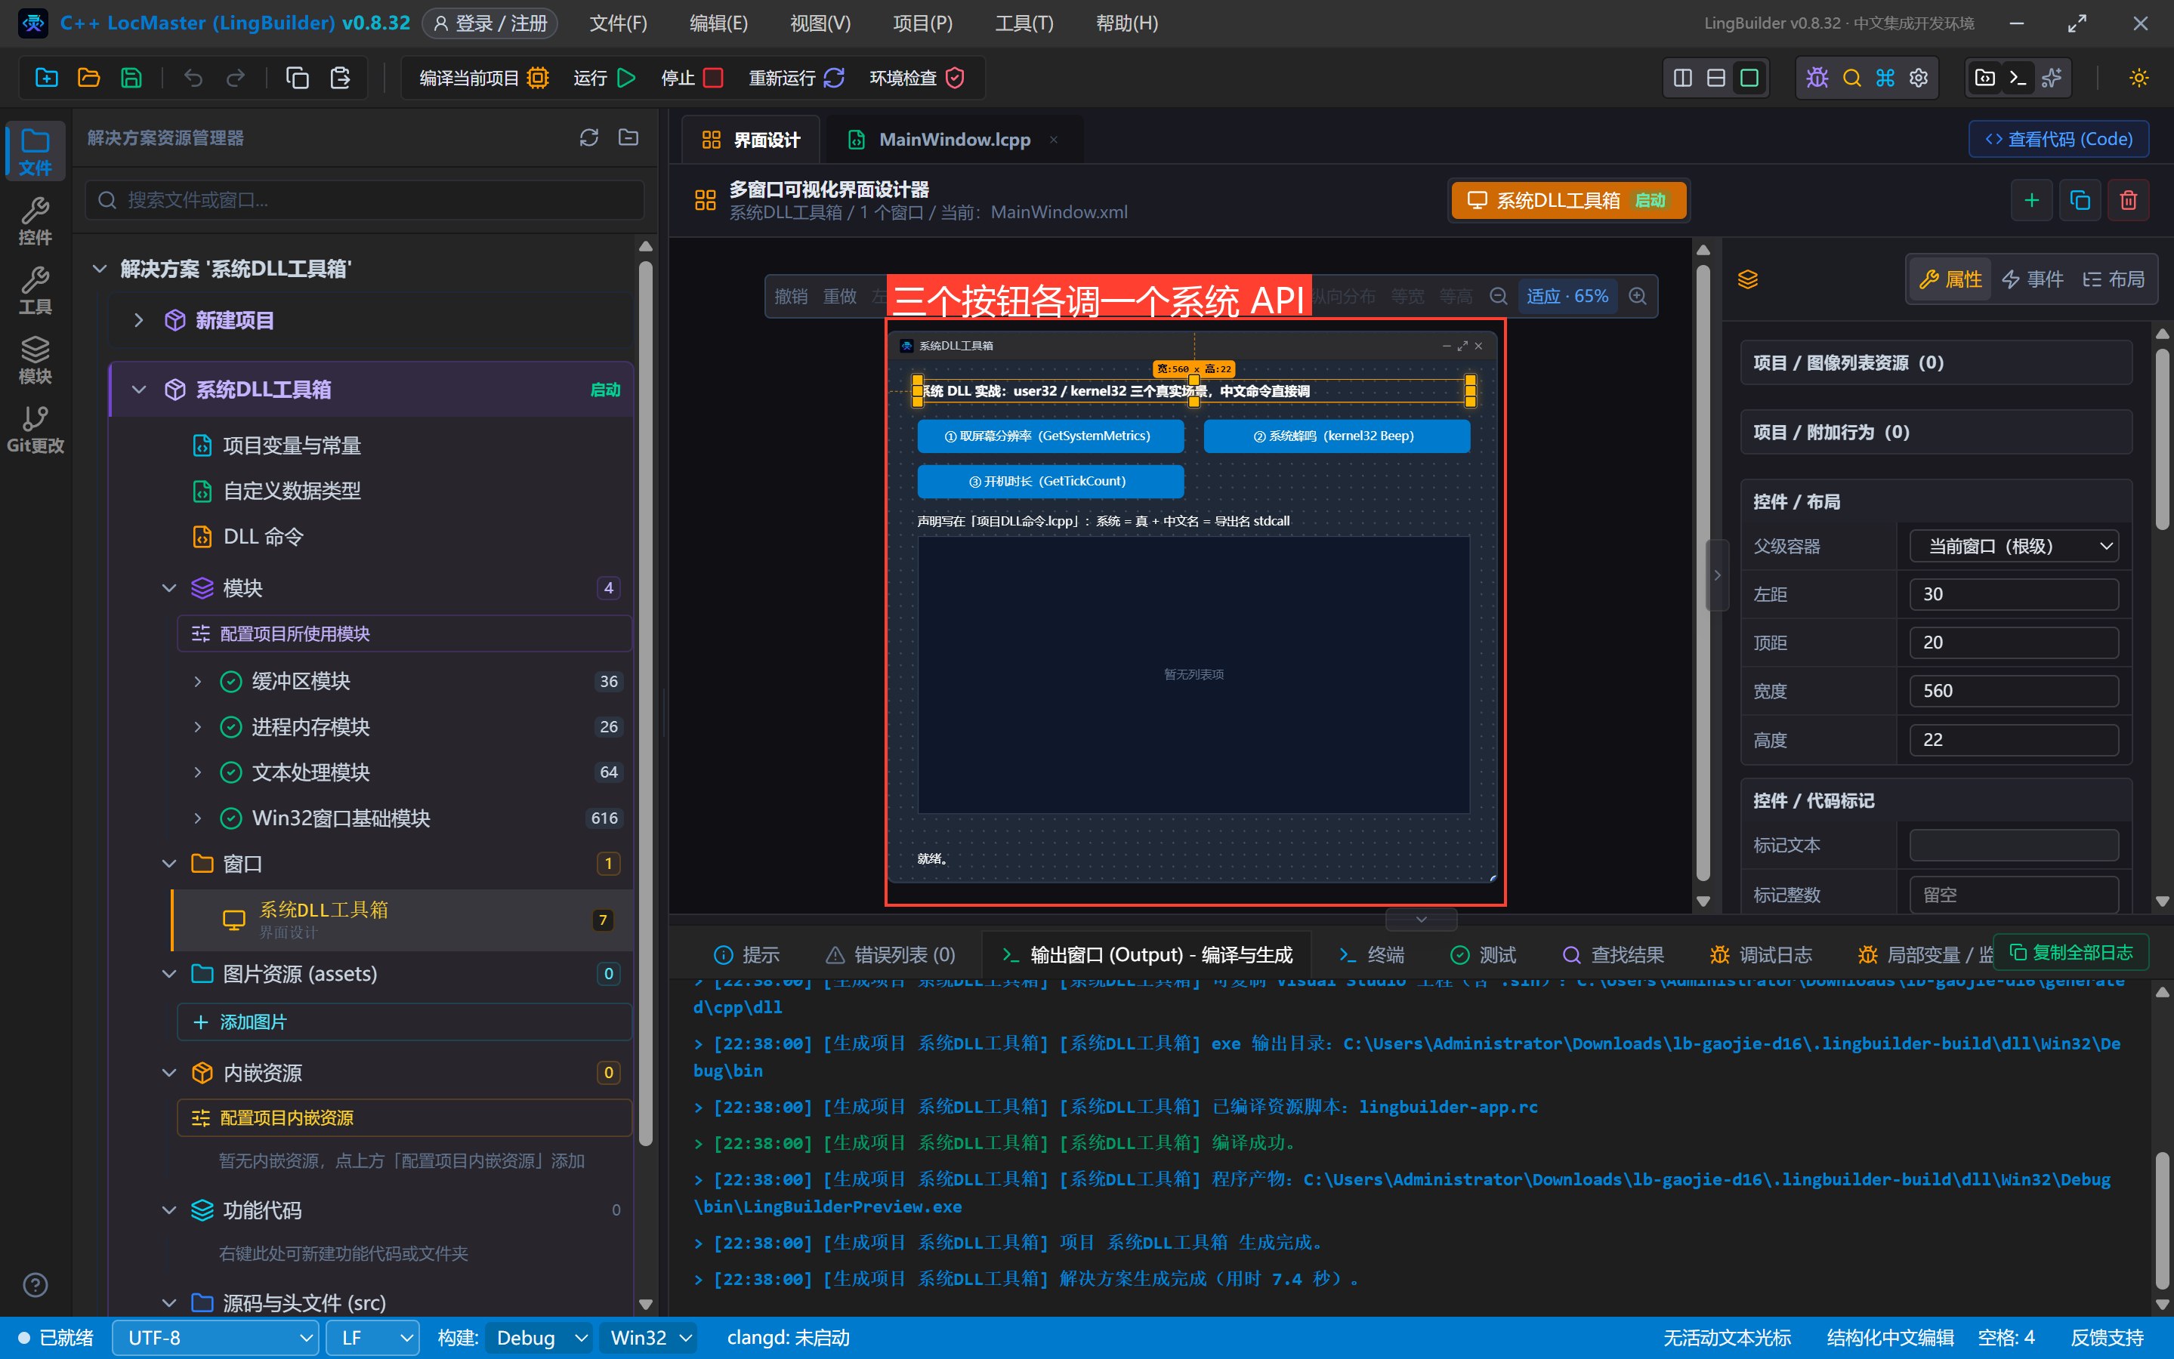Click 添加图片 button
Image resolution: width=2174 pixels, height=1359 pixels.
click(x=403, y=1022)
